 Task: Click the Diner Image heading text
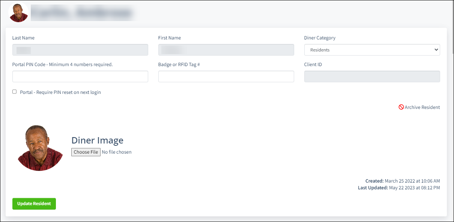click(x=97, y=140)
